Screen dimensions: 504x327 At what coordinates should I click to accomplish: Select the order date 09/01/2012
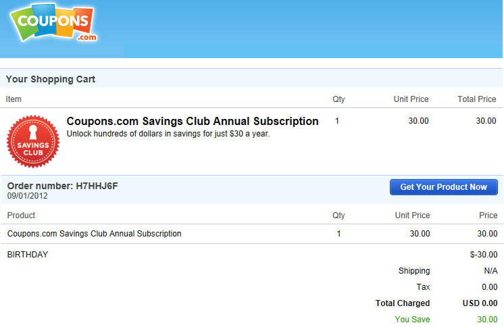[x=27, y=196]
